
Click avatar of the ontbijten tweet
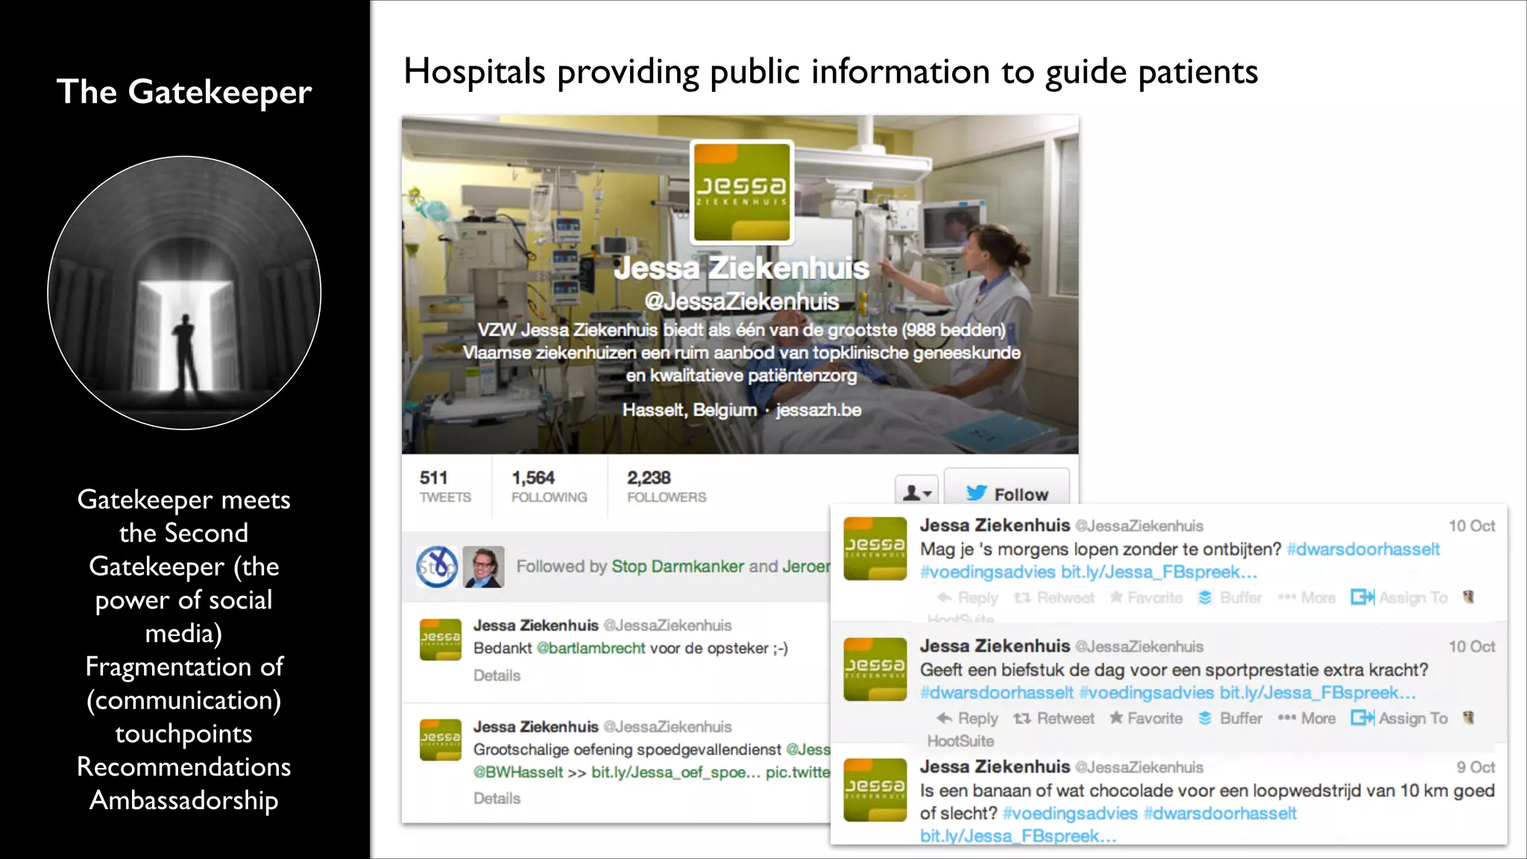pyautogui.click(x=875, y=548)
